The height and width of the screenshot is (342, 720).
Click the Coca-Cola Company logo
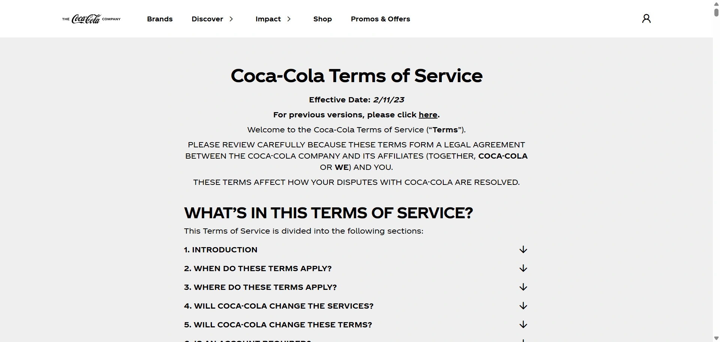click(x=91, y=19)
